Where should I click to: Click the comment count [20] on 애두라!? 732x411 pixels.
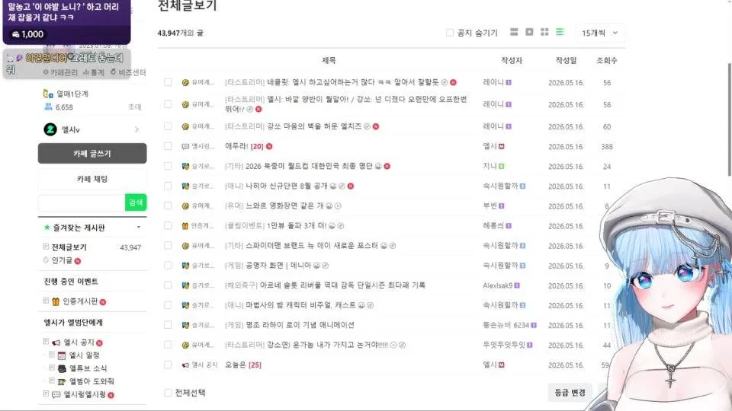pyautogui.click(x=257, y=146)
